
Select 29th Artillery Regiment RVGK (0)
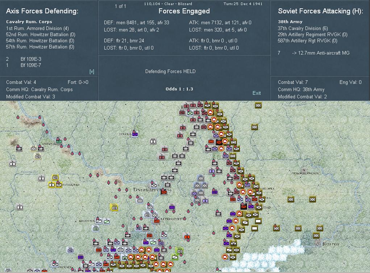pos(312,34)
